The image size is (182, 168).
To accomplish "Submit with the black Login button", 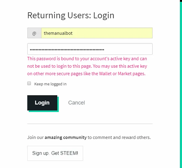I will 42,103.
